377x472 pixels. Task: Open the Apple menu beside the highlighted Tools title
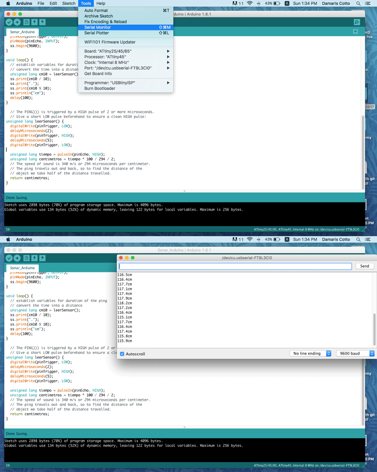click(x=8, y=3)
